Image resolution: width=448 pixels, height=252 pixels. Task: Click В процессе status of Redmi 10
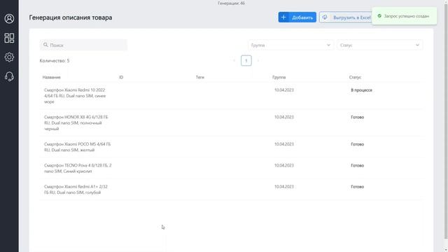pyautogui.click(x=361, y=90)
